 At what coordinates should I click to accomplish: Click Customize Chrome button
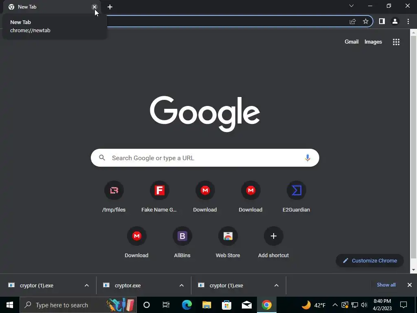click(x=370, y=260)
